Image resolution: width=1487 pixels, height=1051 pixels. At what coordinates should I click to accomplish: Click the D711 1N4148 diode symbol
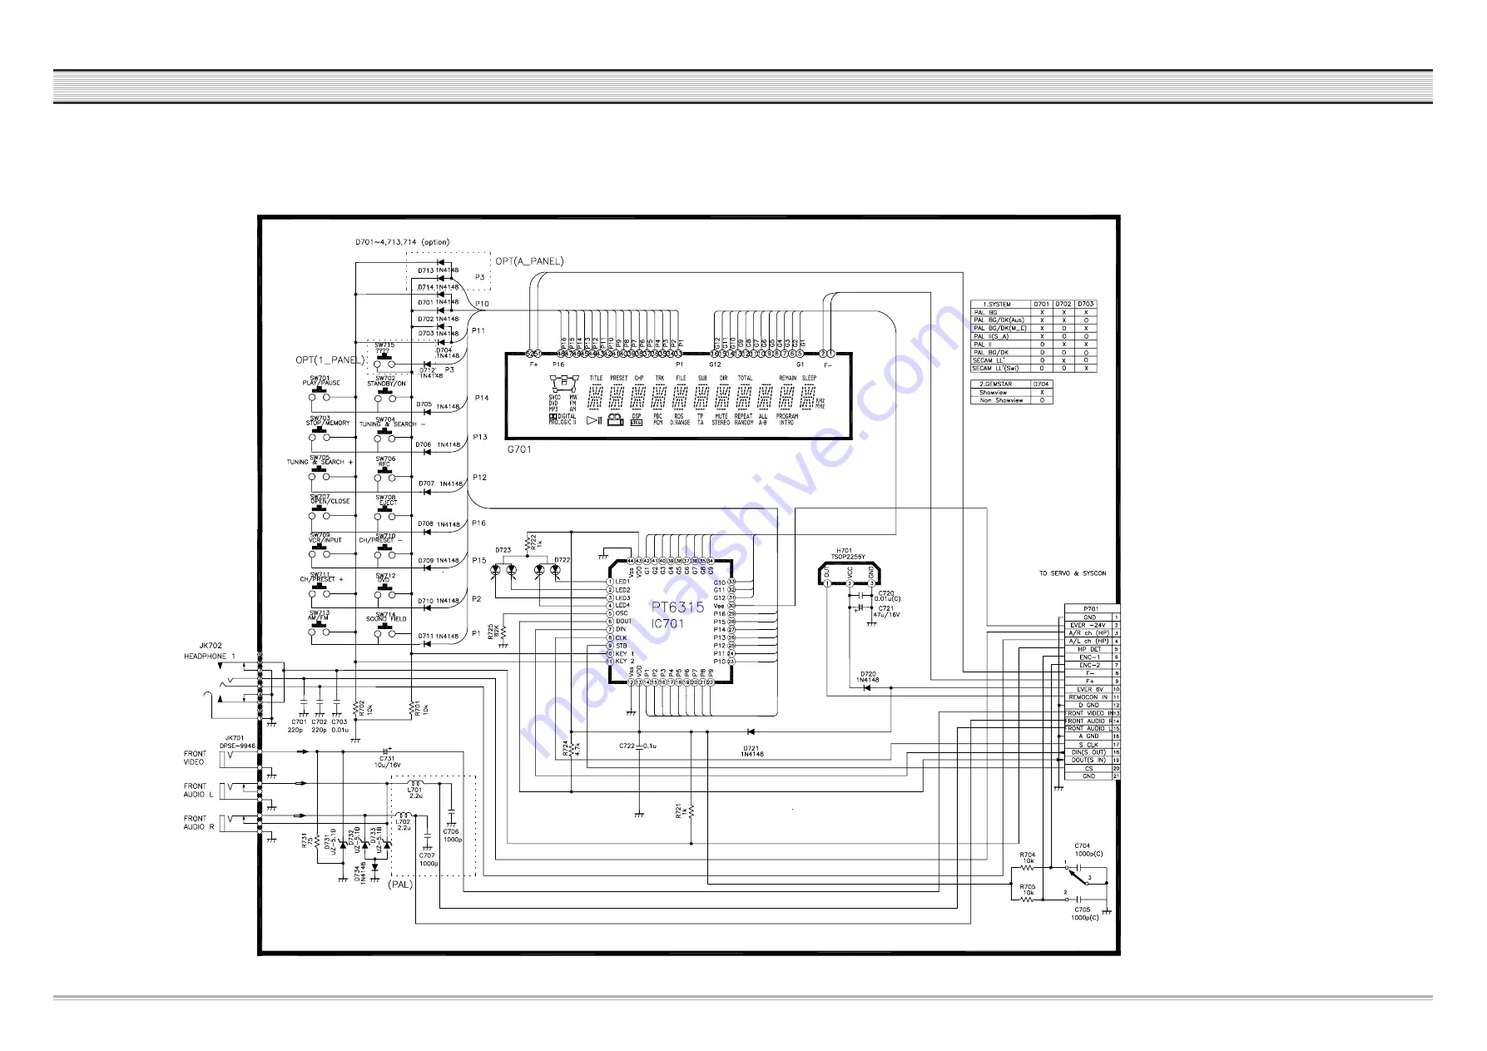click(x=428, y=643)
